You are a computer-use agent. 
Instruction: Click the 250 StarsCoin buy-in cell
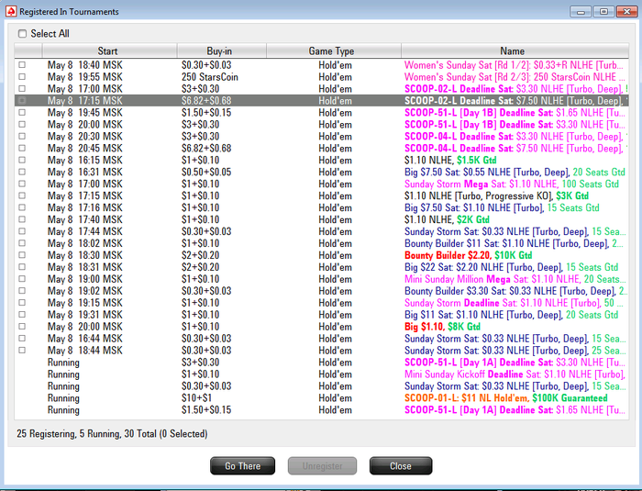(x=210, y=77)
